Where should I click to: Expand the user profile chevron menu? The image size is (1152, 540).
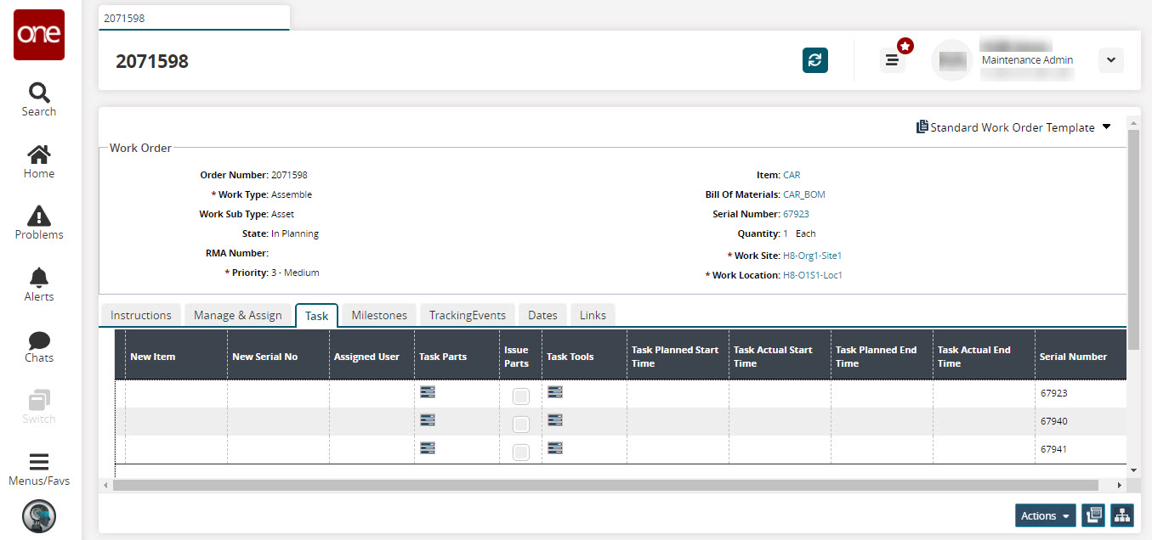(x=1111, y=59)
